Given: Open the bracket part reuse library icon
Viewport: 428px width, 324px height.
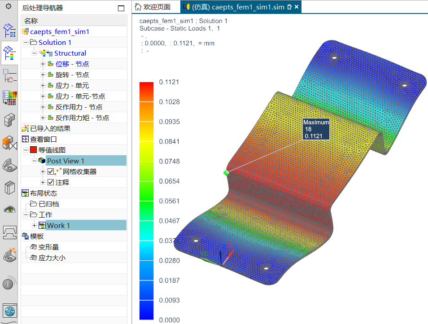Looking at the screenshot, I should (x=9, y=165).
